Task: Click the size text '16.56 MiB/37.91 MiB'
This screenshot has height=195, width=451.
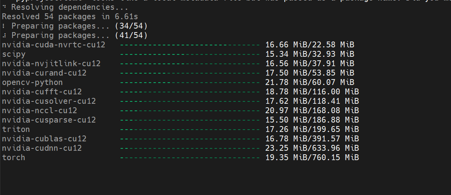Action: (x=310, y=63)
